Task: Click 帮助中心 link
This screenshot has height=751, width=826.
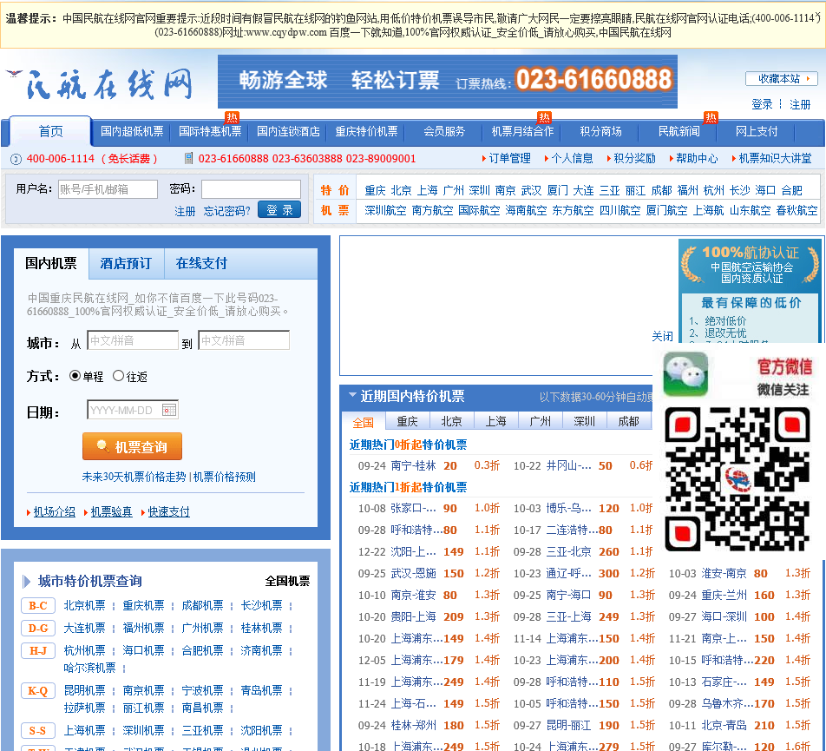Action: pyautogui.click(x=697, y=158)
